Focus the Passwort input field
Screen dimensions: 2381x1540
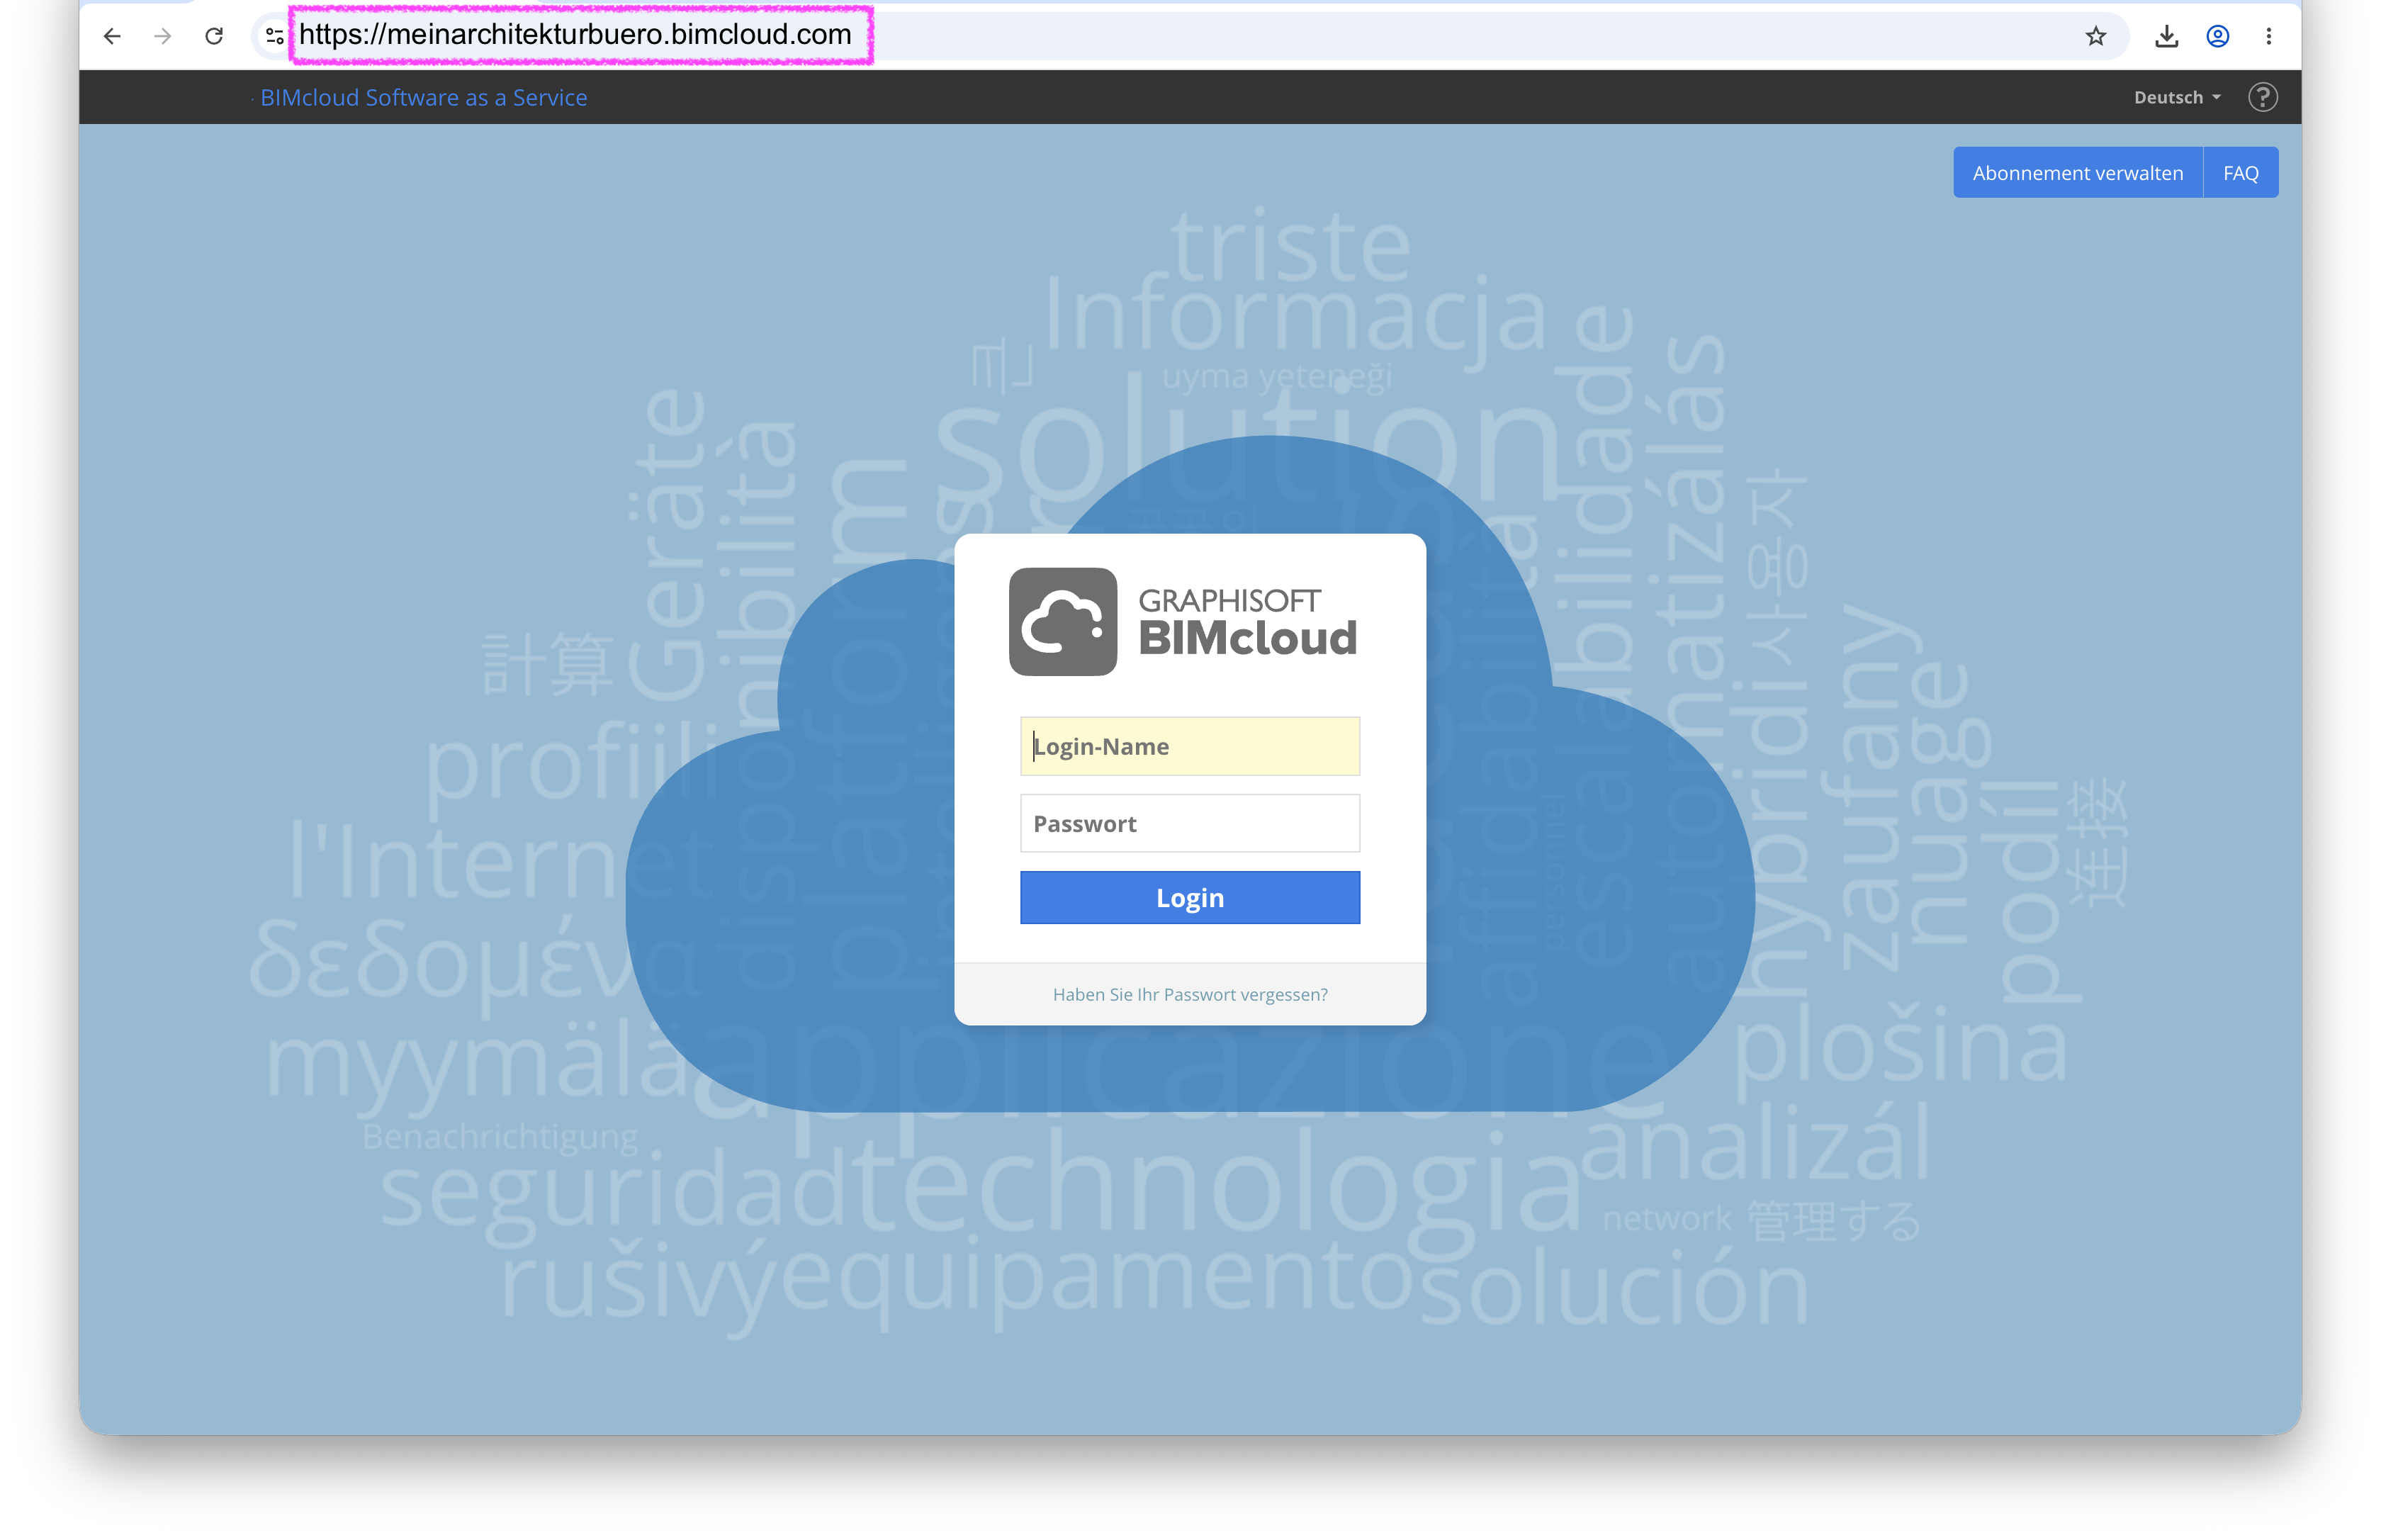tap(1190, 823)
